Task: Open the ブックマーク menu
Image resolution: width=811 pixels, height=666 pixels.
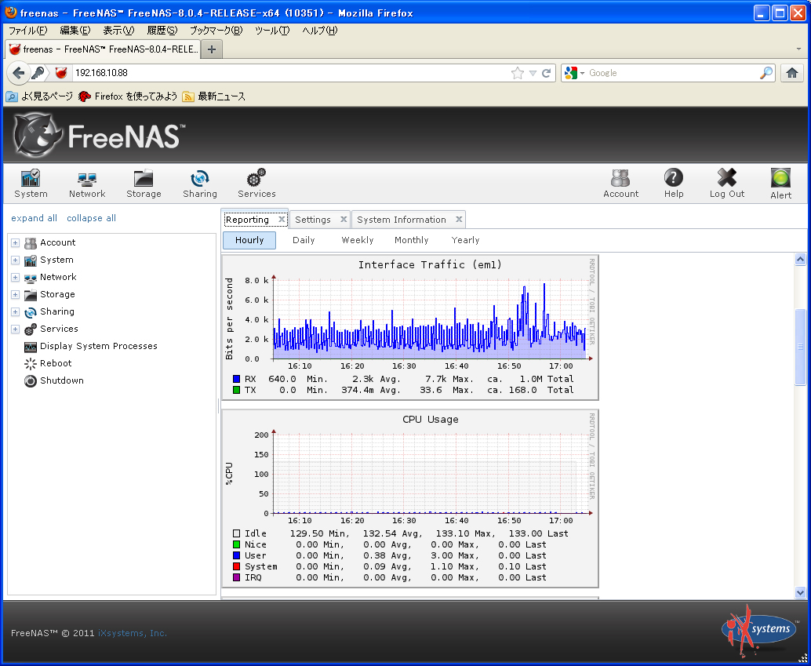Action: click(216, 31)
